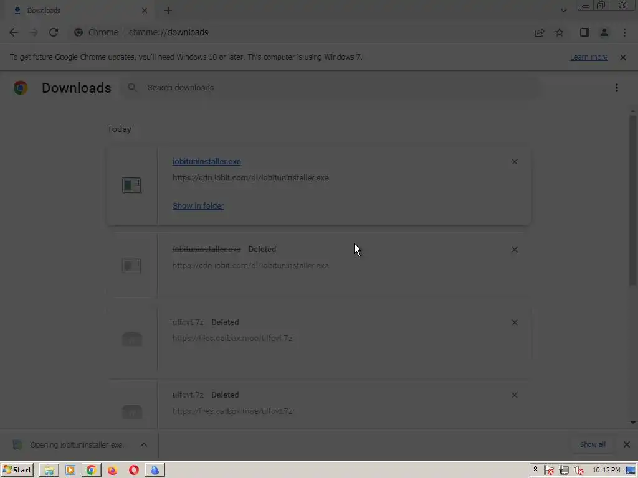Viewport: 638px width, 478px height.
Task: Open the Downloads page more actions menu
Action: click(x=616, y=88)
